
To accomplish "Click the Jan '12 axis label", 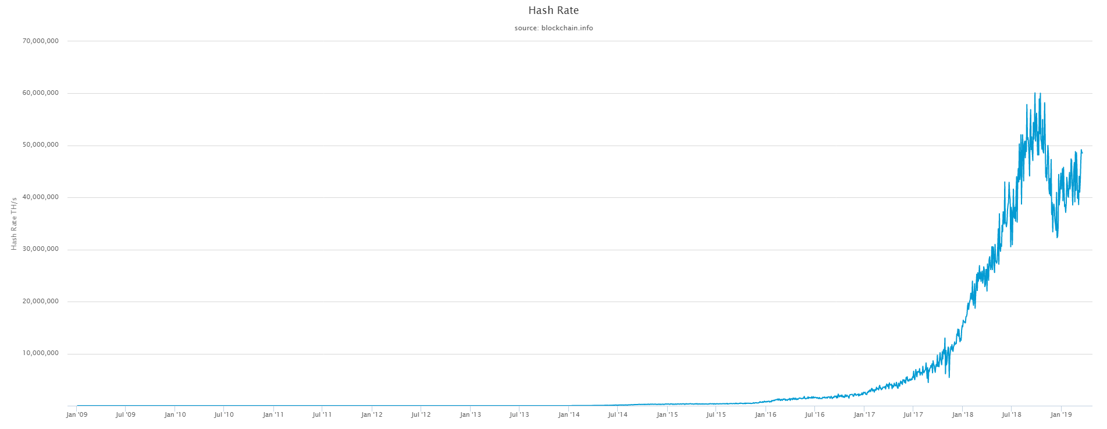I will (x=372, y=415).
